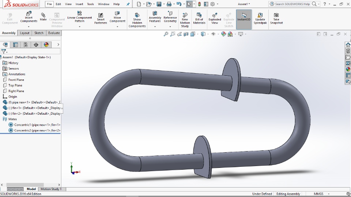Expand Assembly Features dropdown arrow
The width and height of the screenshot is (351, 197).
coord(155,27)
